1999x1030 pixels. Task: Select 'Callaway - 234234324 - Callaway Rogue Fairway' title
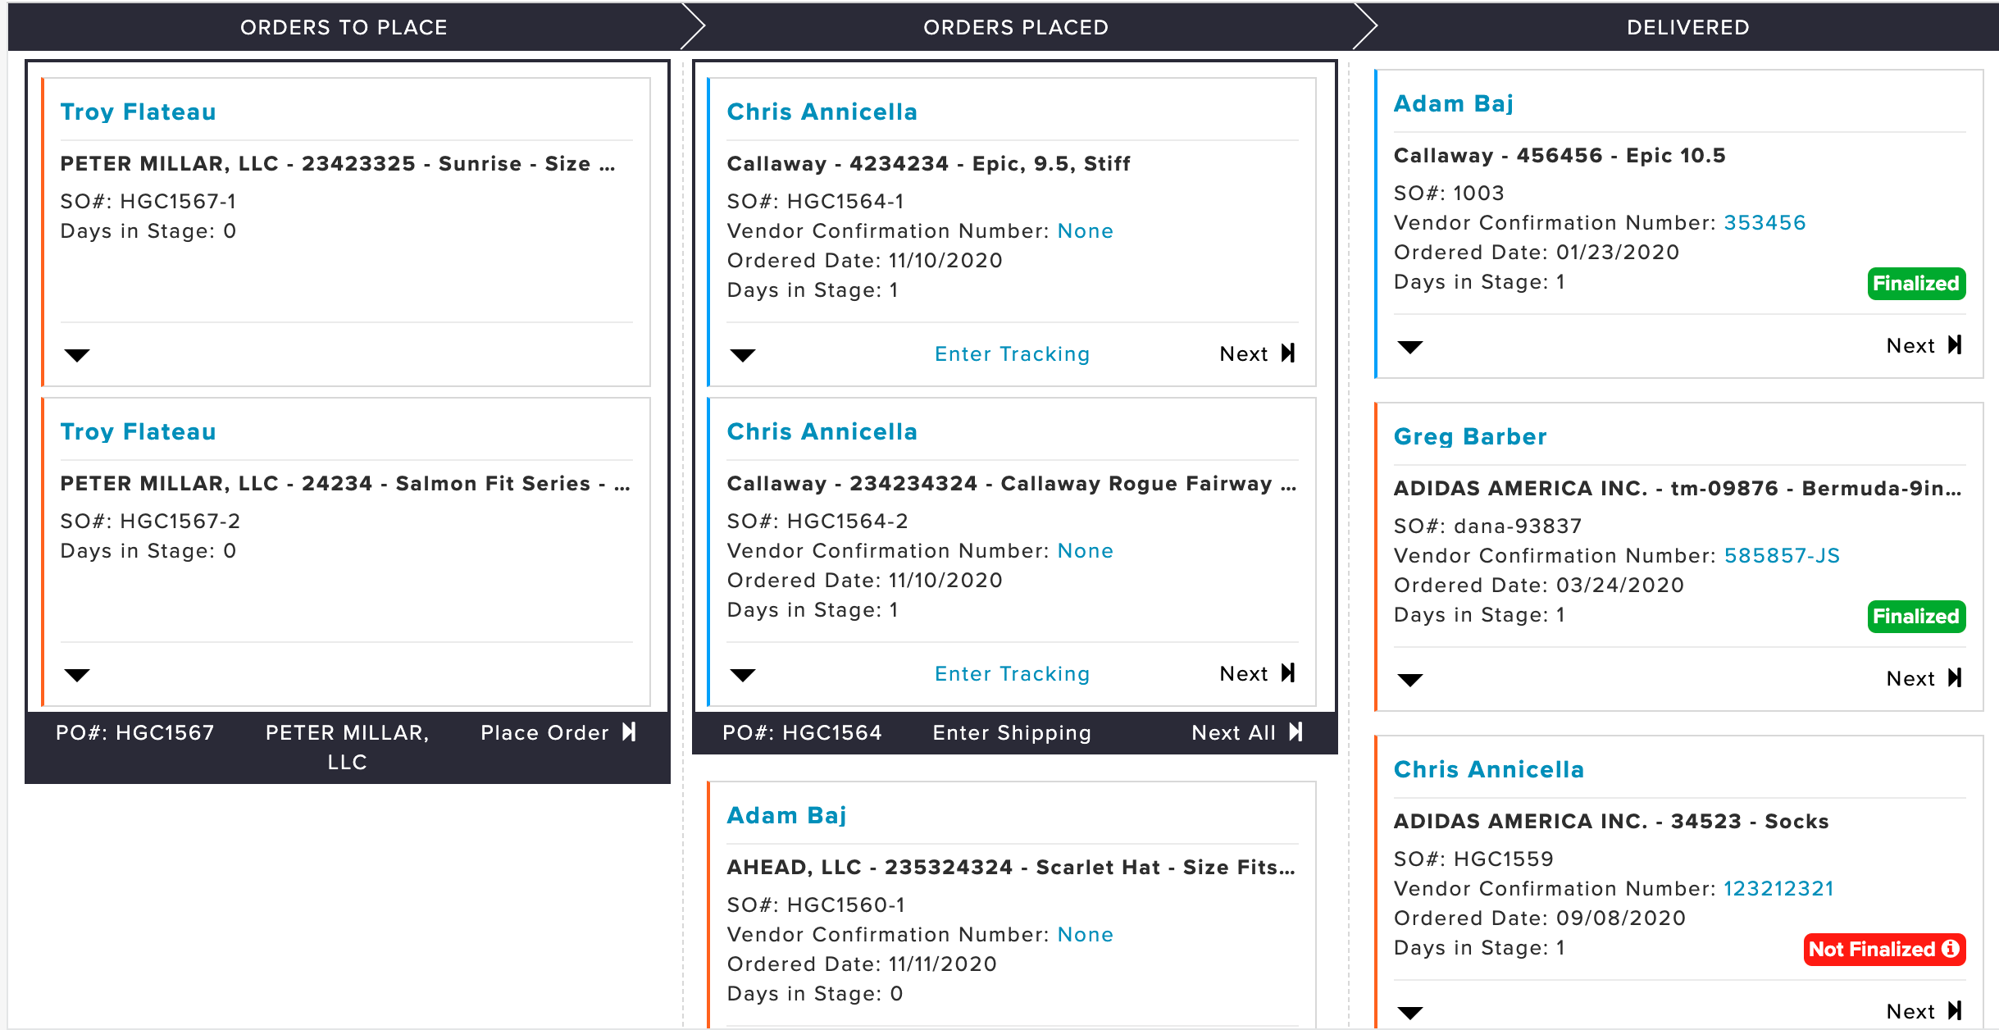[1012, 483]
